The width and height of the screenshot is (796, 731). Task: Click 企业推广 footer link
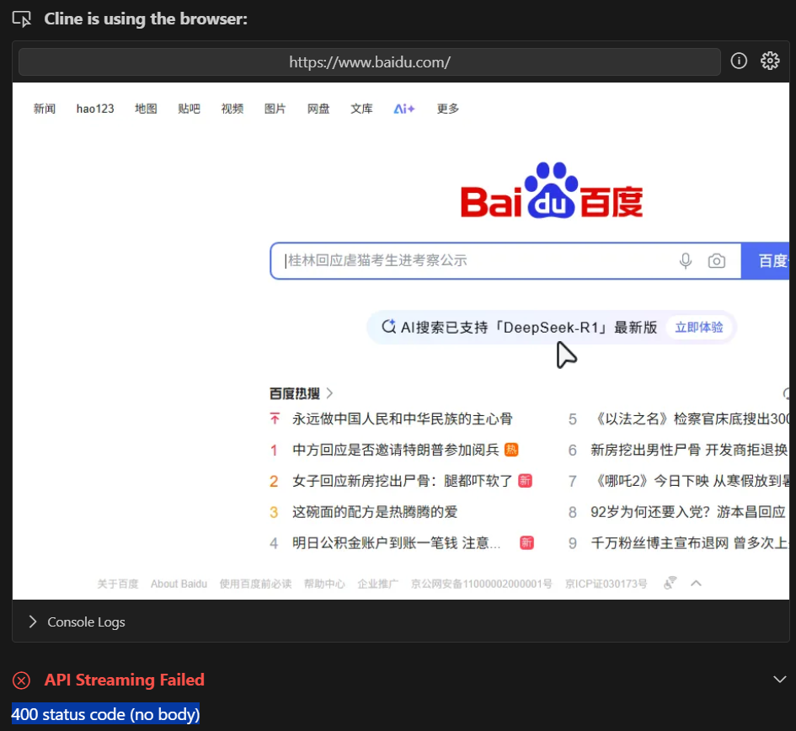point(377,584)
